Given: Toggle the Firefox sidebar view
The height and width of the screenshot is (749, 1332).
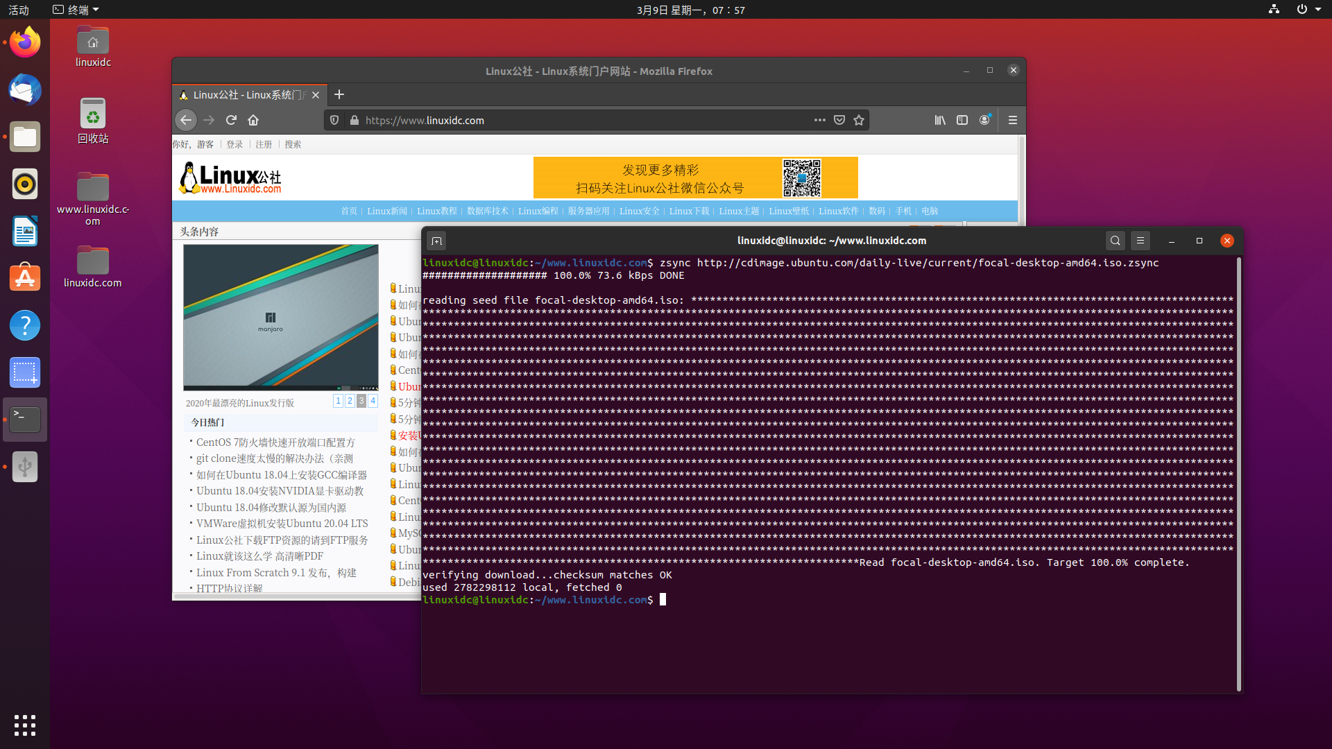Looking at the screenshot, I should point(962,120).
